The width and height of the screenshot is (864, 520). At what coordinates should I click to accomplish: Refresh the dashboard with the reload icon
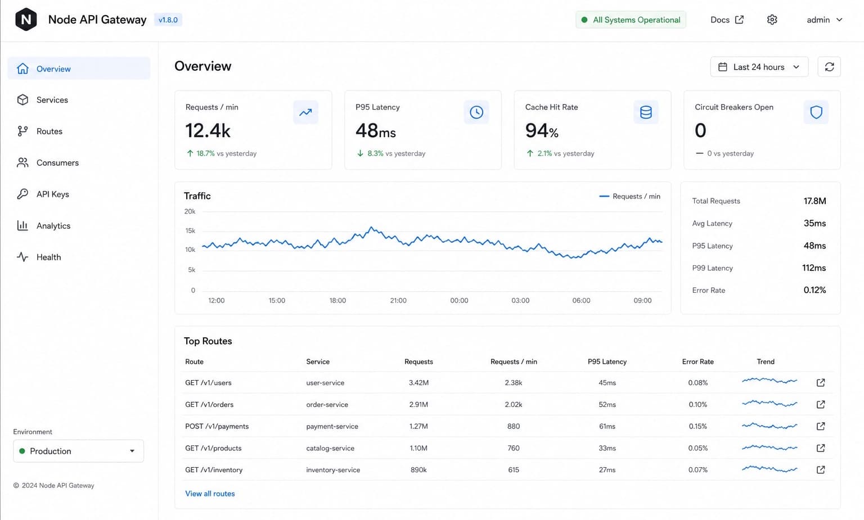point(829,67)
